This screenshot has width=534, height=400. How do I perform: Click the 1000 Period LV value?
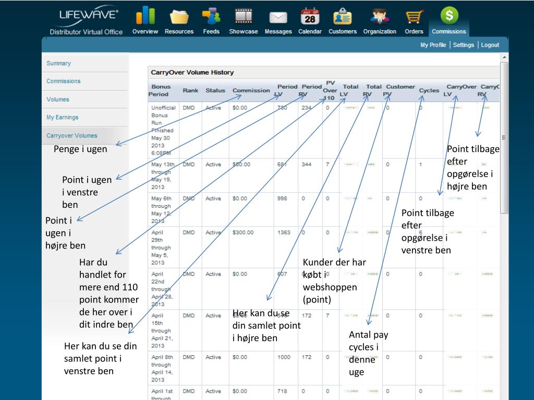coord(284,357)
